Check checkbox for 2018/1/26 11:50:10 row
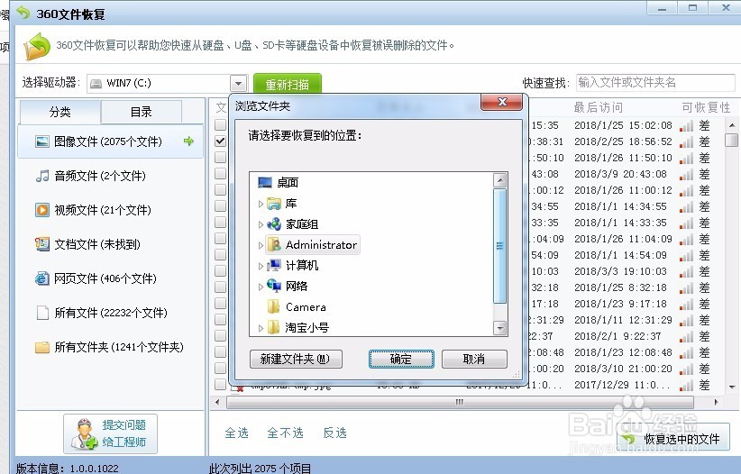 220,158
